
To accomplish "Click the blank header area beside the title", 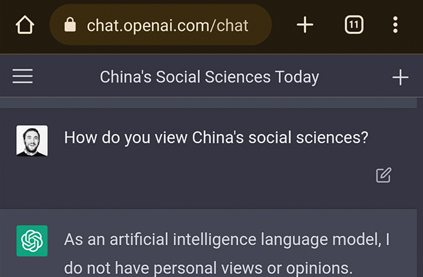I will pyautogui.click(x=356, y=77).
